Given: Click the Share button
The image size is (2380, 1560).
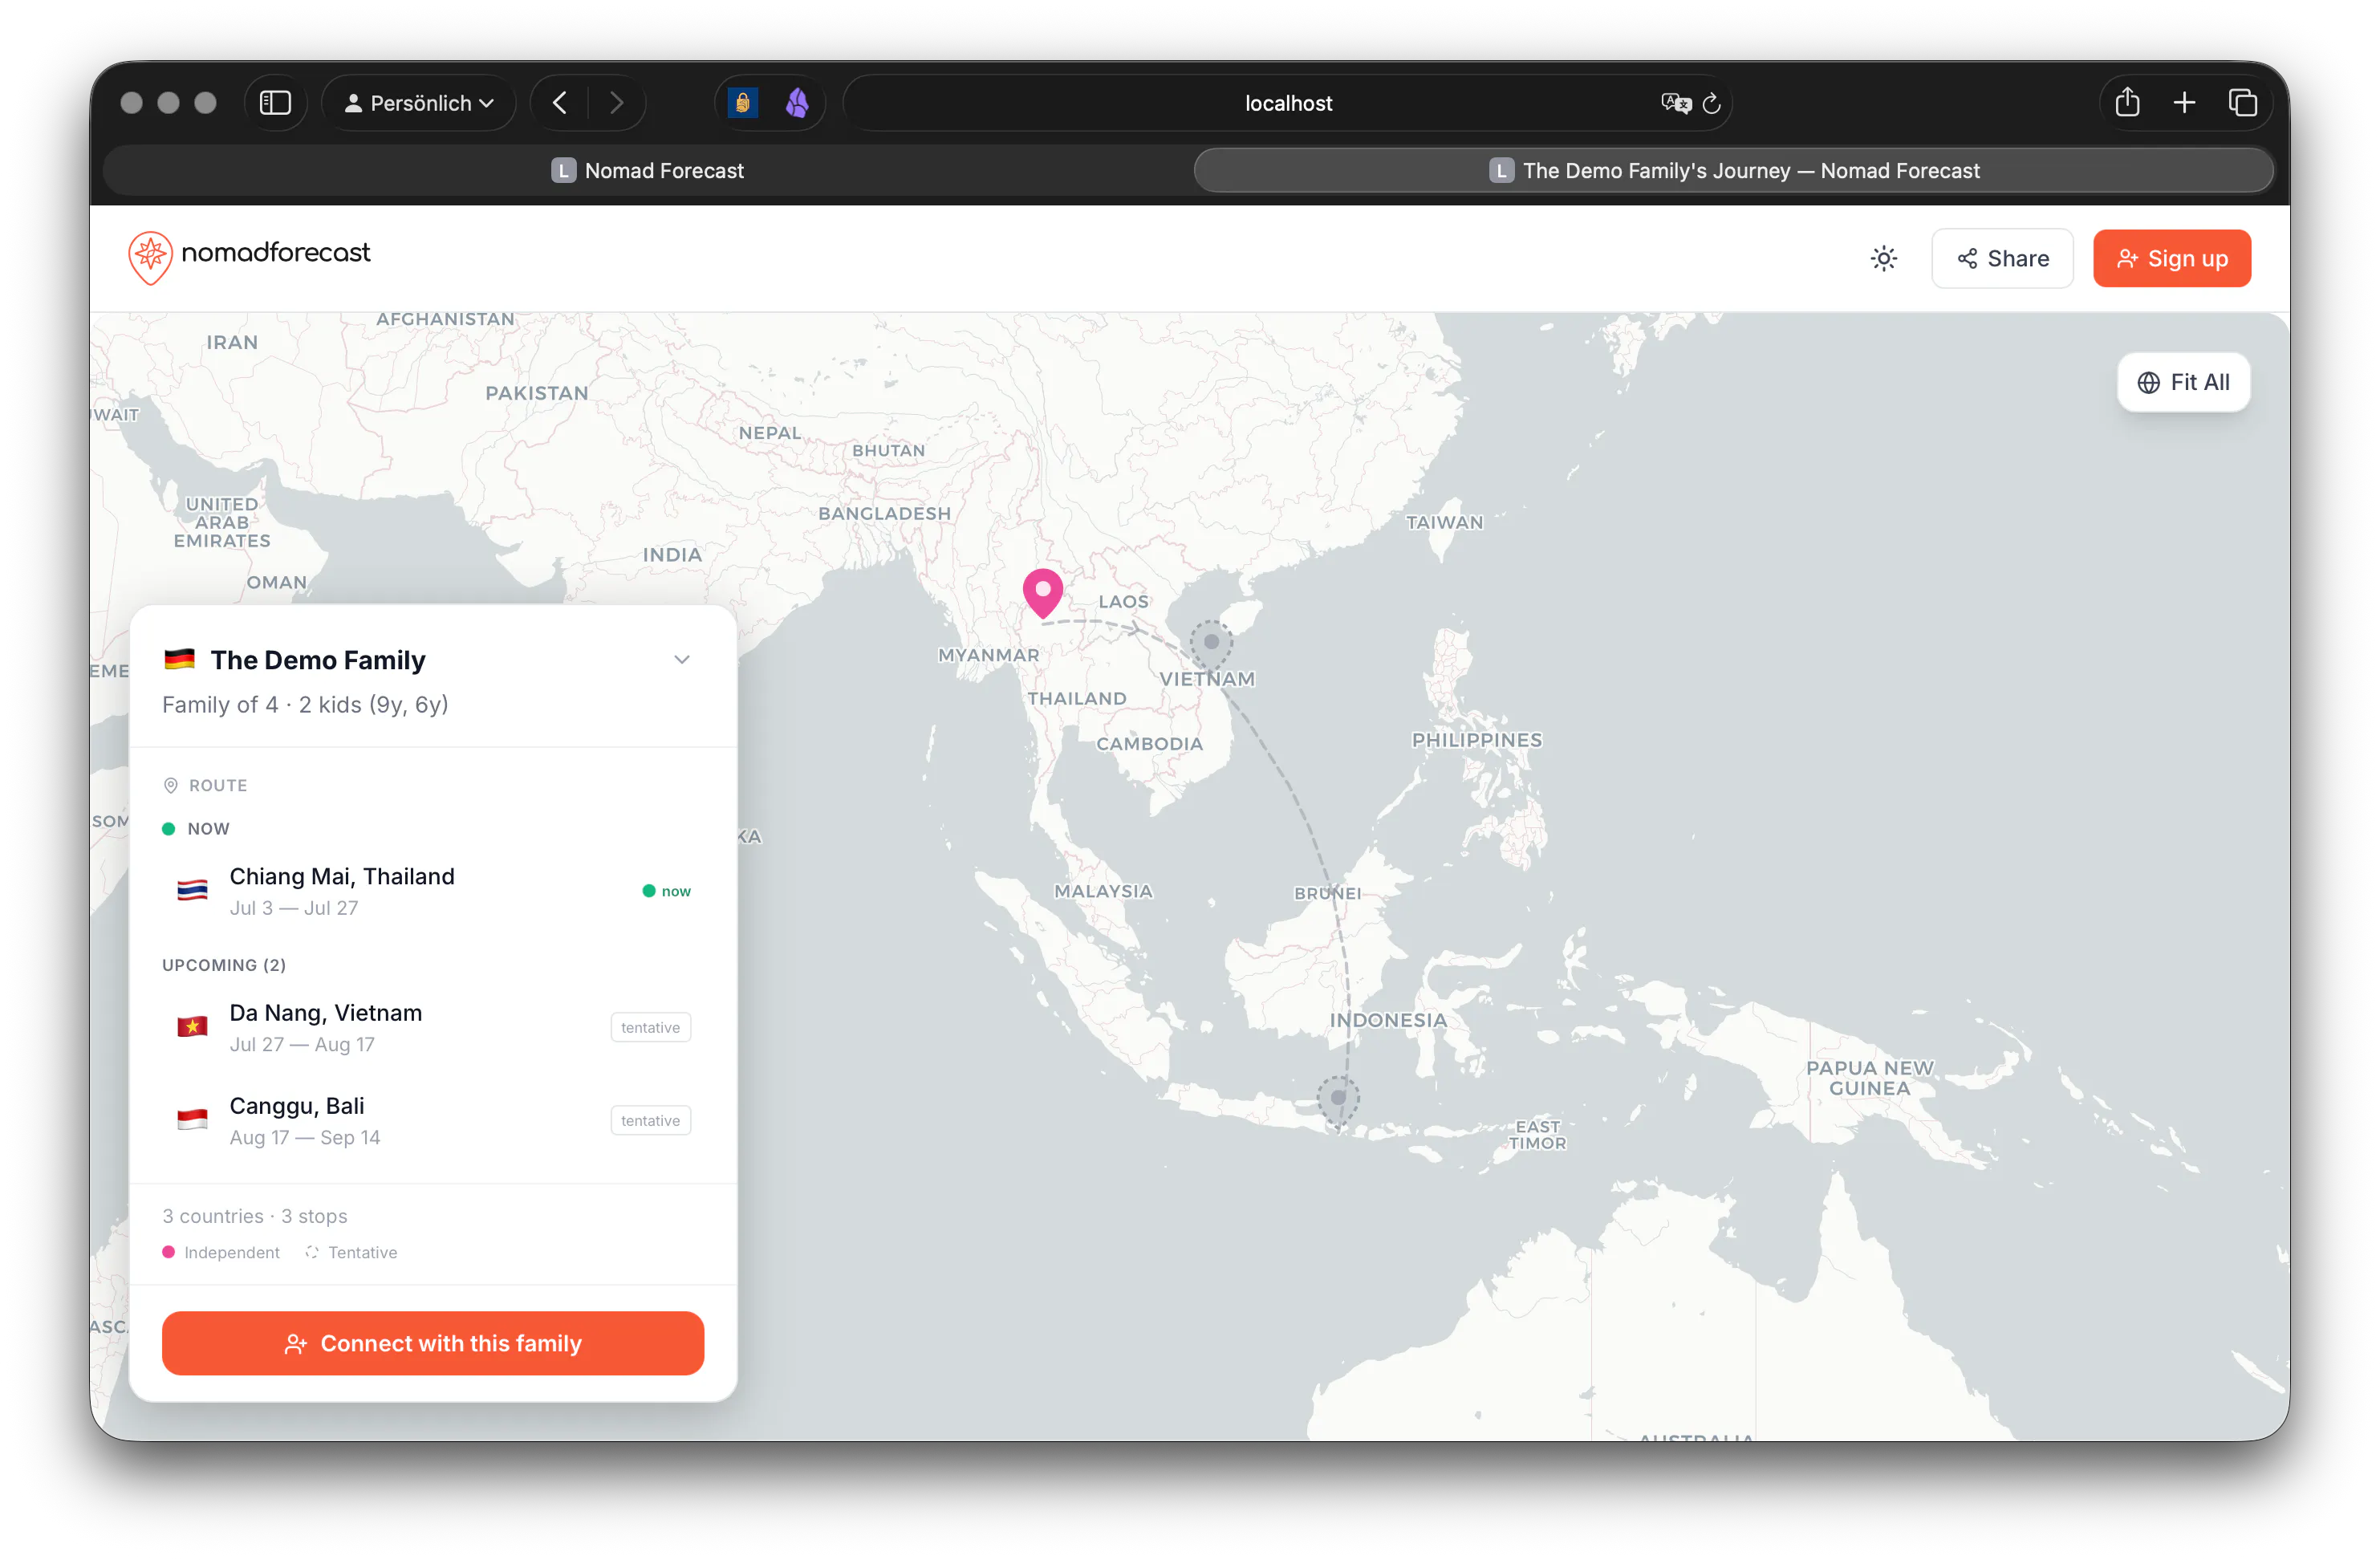Looking at the screenshot, I should click(2002, 259).
